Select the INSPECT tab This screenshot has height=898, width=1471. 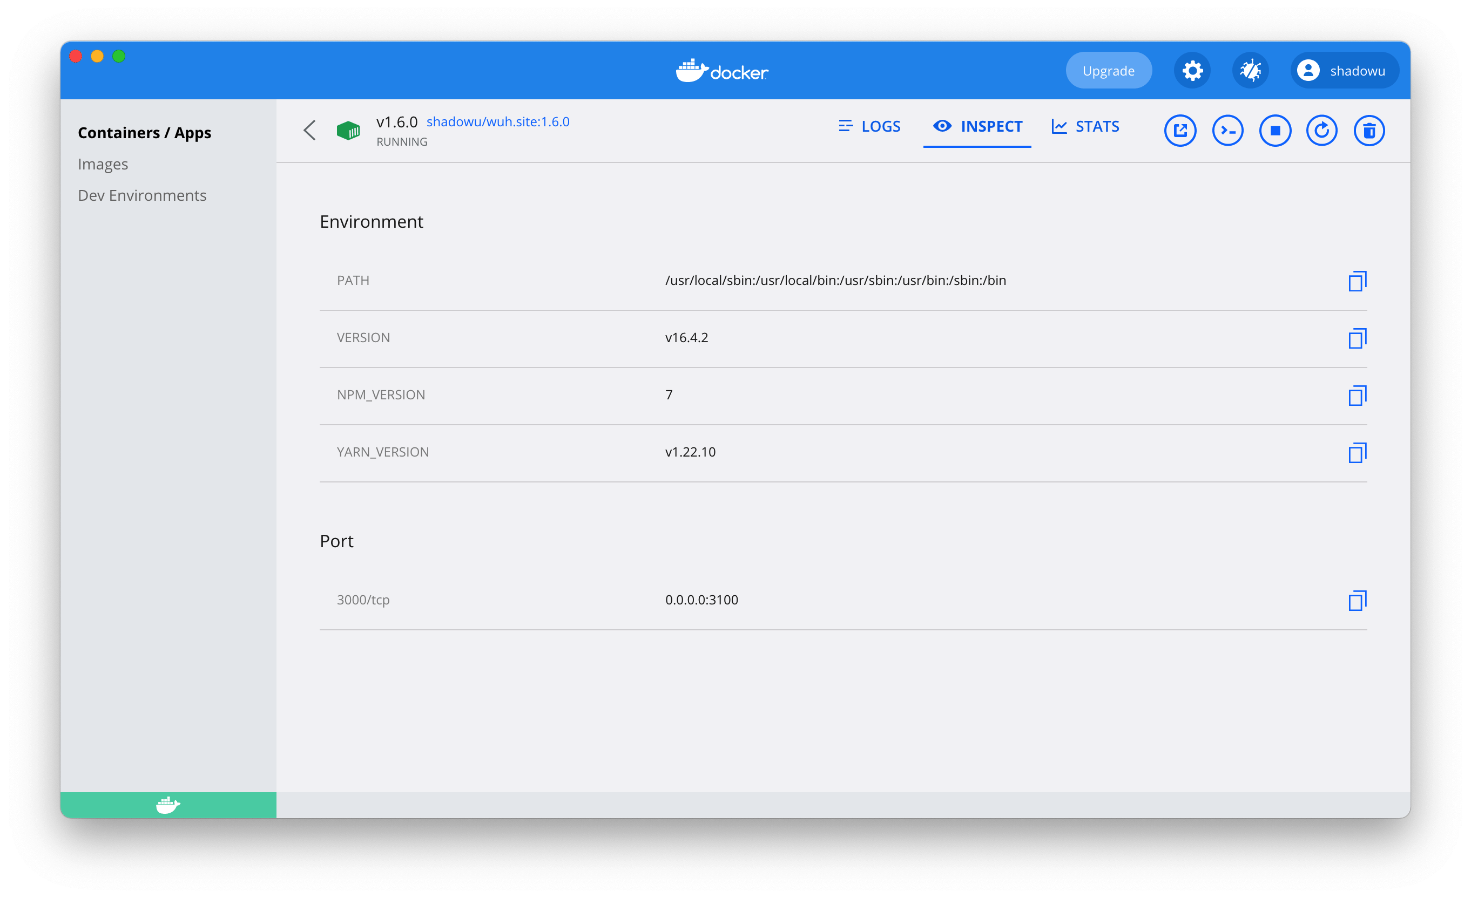point(977,126)
